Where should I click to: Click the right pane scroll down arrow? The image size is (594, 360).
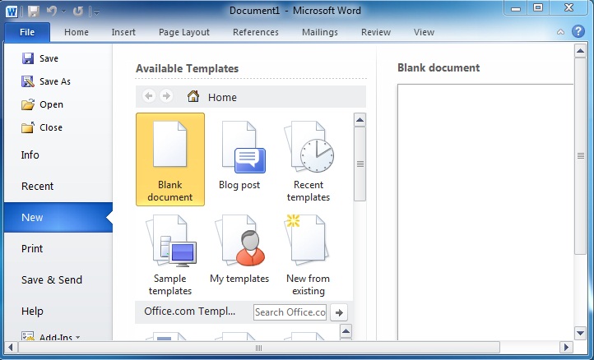tap(580, 333)
